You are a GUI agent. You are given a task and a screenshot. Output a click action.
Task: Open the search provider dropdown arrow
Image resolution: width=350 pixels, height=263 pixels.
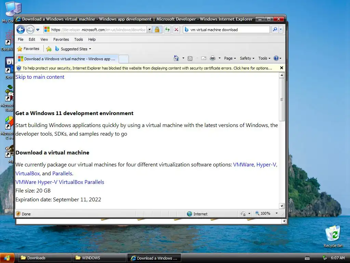281,29
